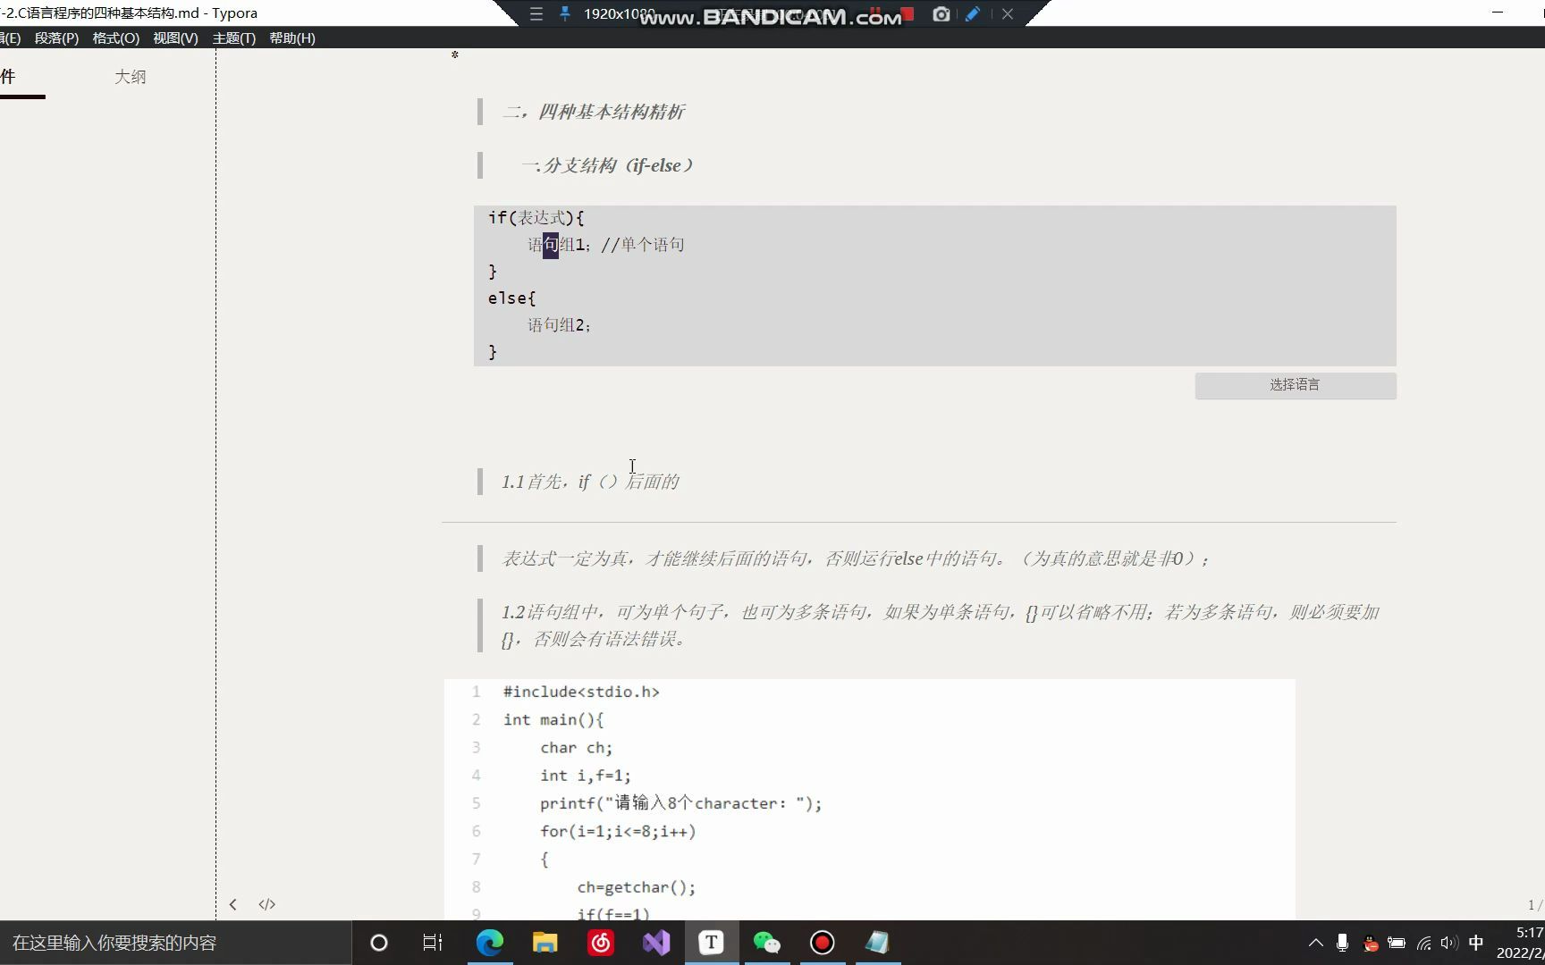Open the 视图(V) menu
The image size is (1545, 965).
(175, 38)
